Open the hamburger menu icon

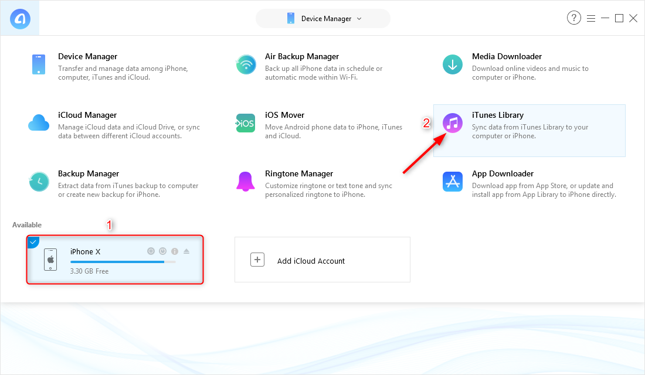[x=591, y=19]
